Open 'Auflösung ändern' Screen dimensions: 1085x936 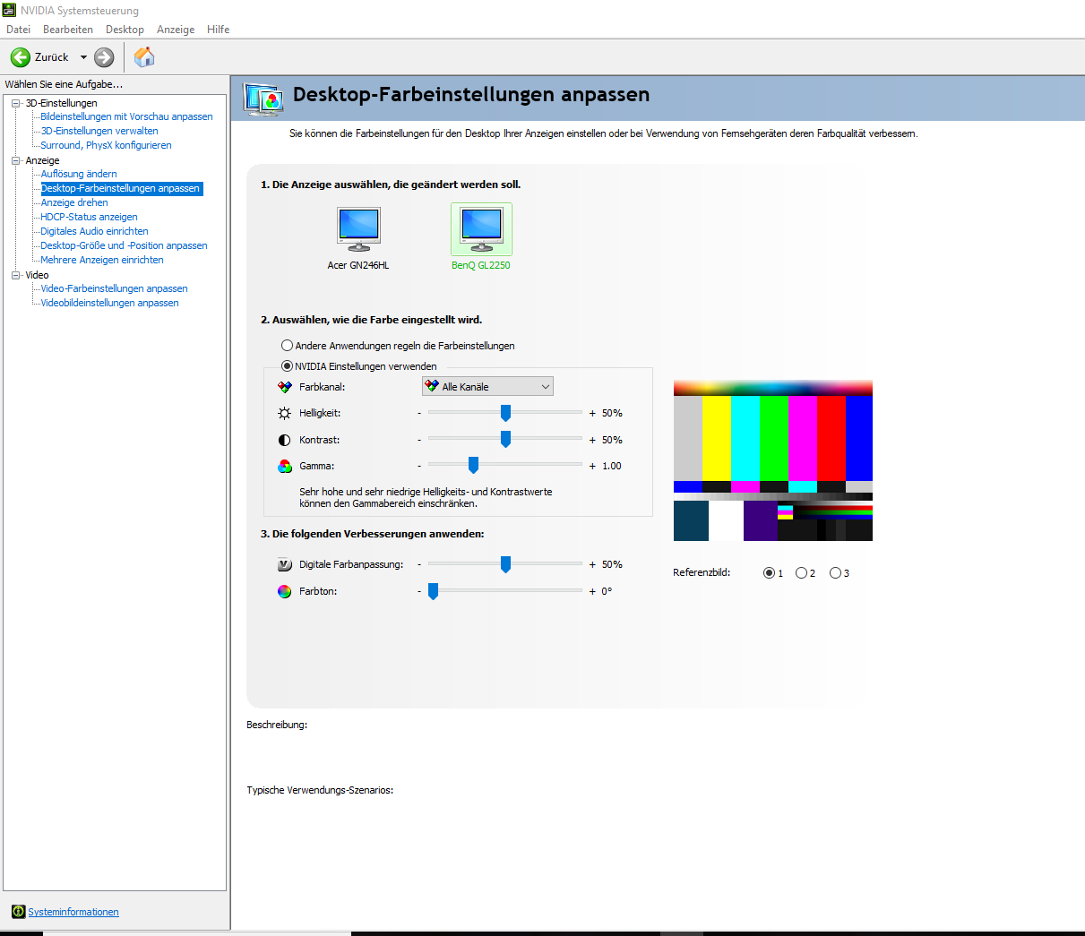coord(79,174)
